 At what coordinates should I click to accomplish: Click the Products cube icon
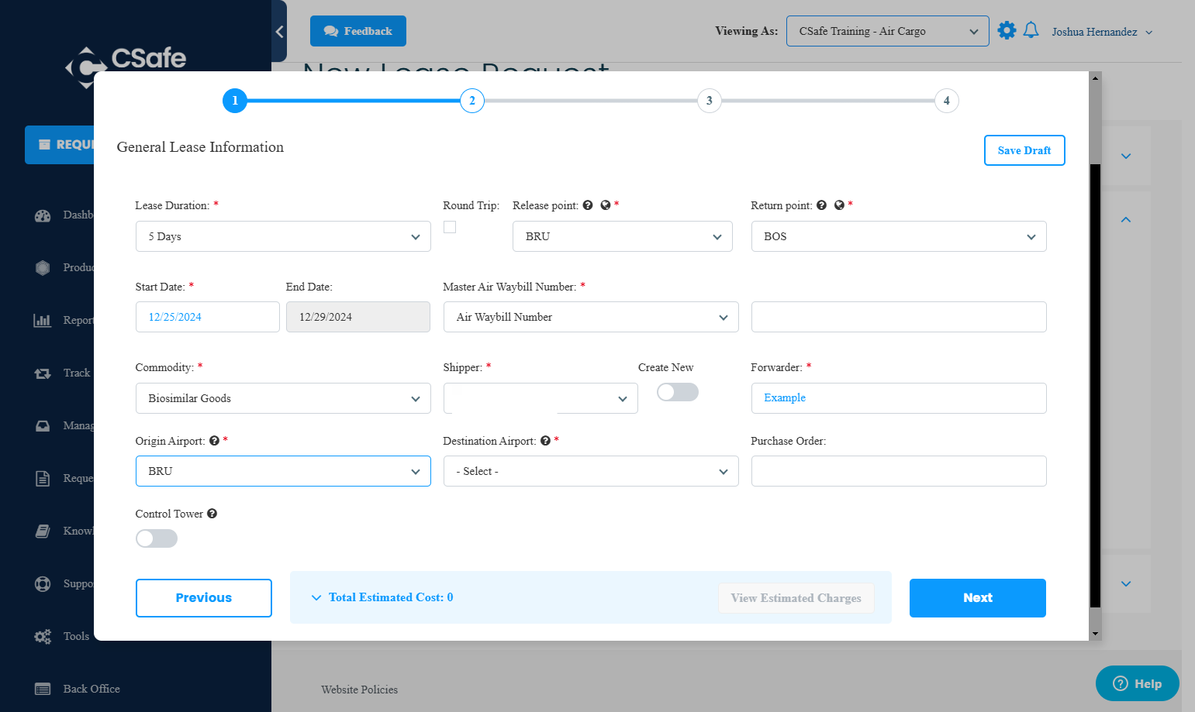tap(43, 268)
